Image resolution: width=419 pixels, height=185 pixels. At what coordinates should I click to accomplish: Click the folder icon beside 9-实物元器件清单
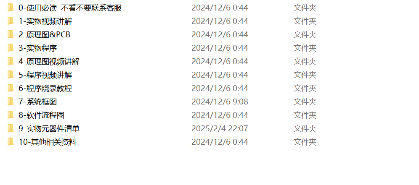pos(11,129)
